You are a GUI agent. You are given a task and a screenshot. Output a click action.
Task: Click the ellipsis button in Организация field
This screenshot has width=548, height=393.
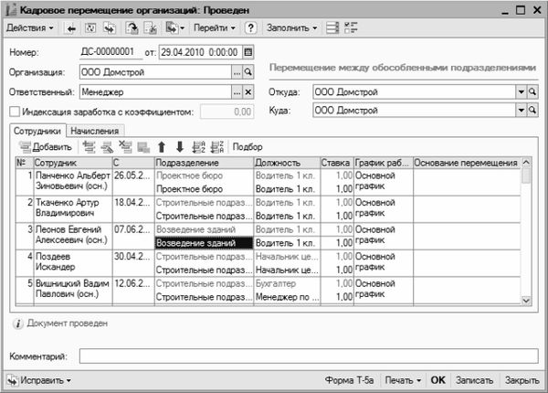point(237,72)
